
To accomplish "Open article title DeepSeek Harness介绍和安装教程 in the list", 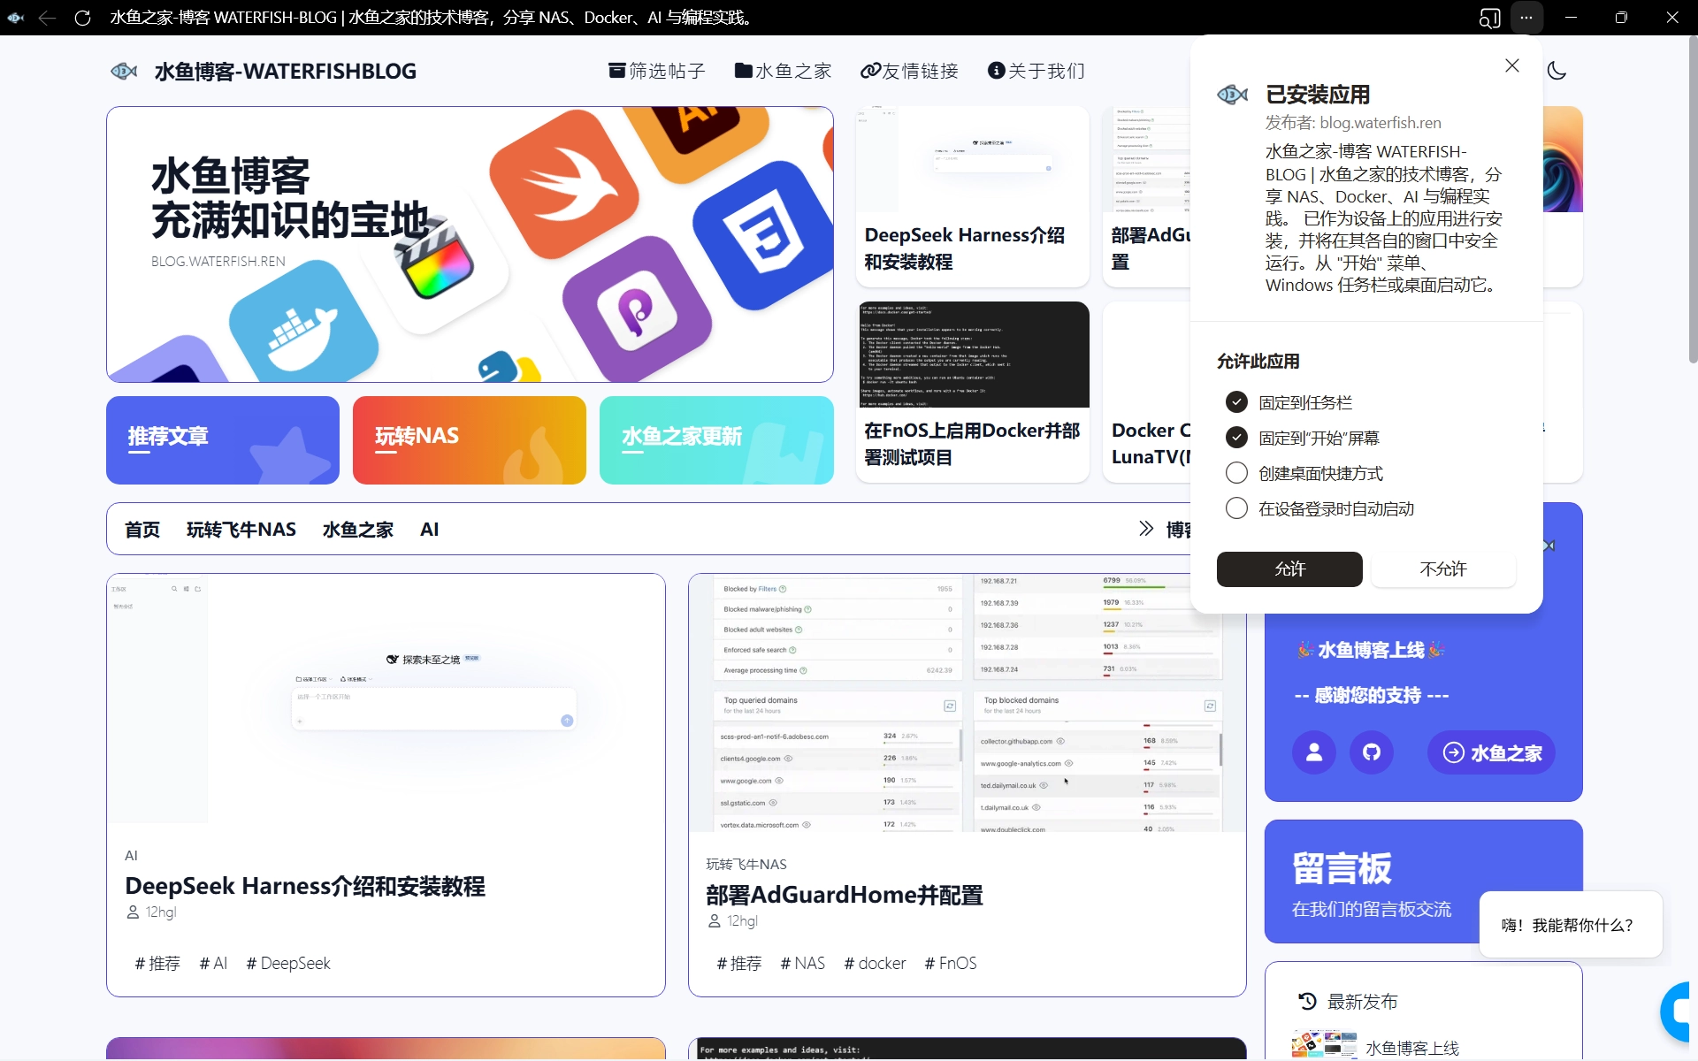I will [x=305, y=886].
